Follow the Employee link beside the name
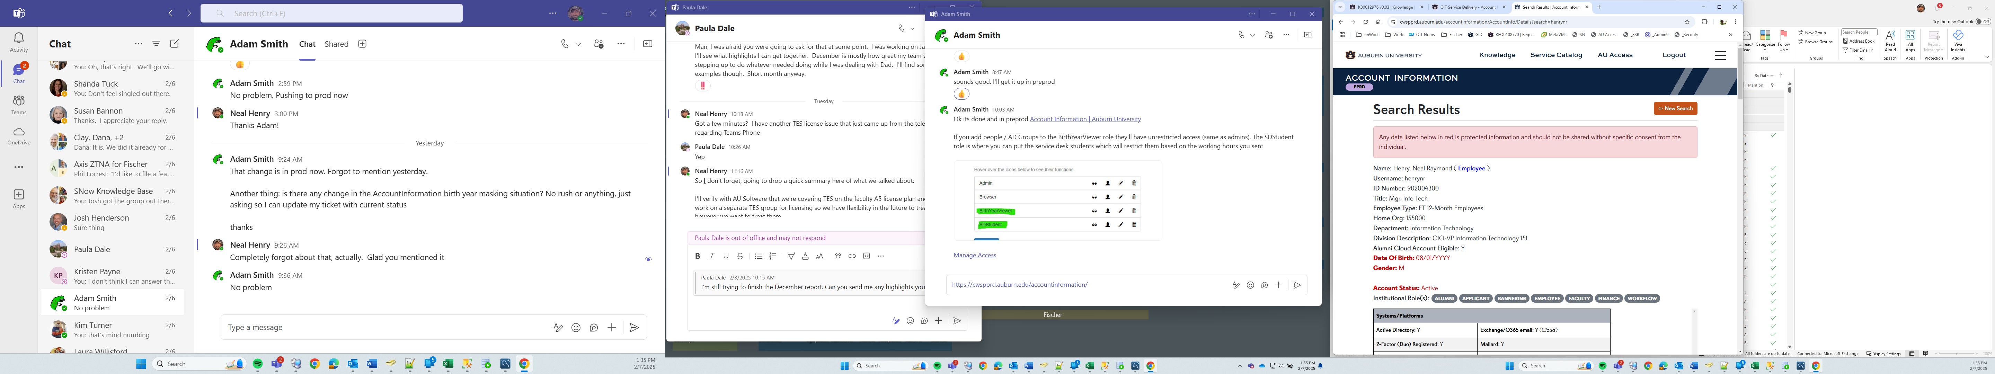Screen dimensions: 1995x374 [1471, 168]
